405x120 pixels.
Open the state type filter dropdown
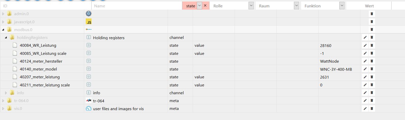(x=199, y=6)
